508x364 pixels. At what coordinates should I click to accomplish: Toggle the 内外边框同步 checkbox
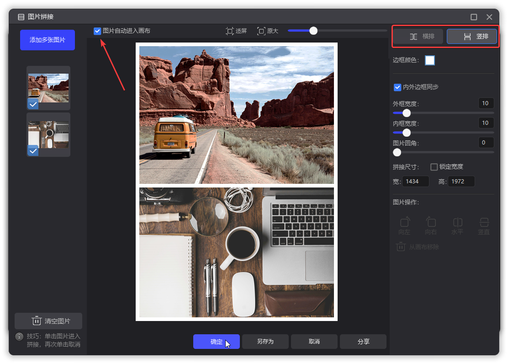pos(397,87)
